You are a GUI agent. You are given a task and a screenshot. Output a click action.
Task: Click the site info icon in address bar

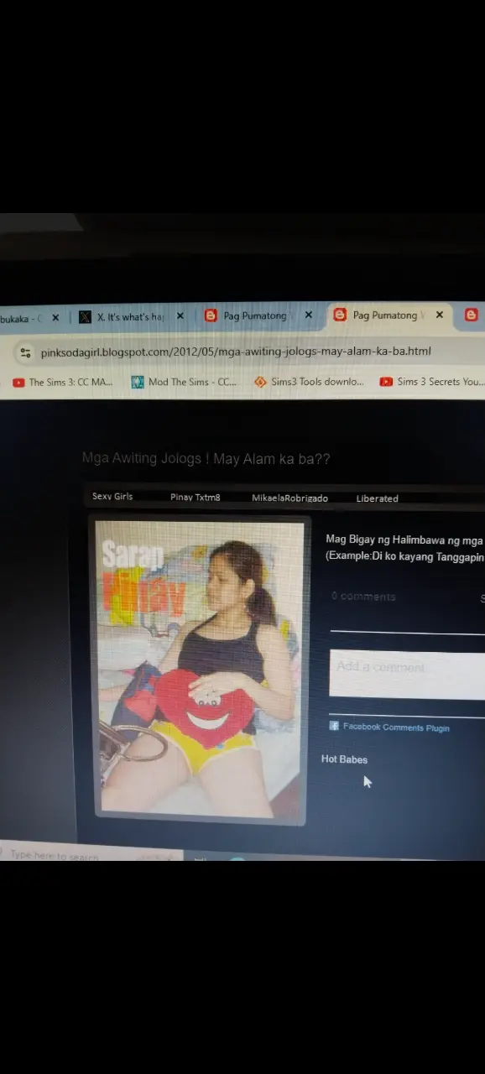25,352
